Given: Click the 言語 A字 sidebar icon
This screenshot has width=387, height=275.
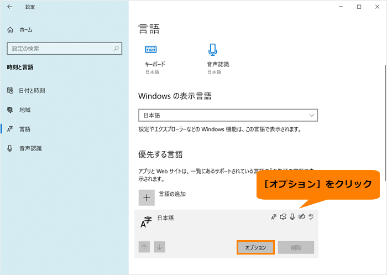Looking at the screenshot, I should [x=10, y=129].
